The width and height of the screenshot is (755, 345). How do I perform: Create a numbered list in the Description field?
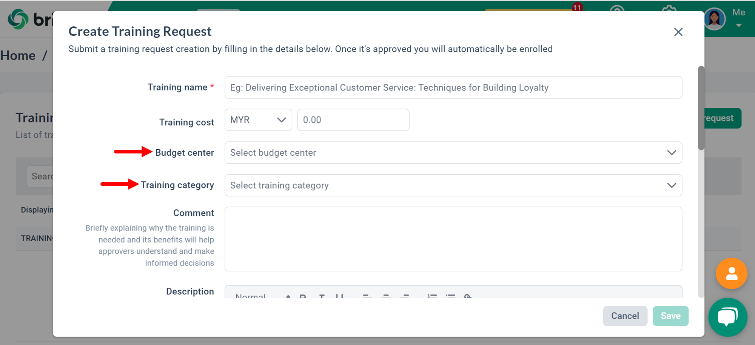[x=432, y=297]
